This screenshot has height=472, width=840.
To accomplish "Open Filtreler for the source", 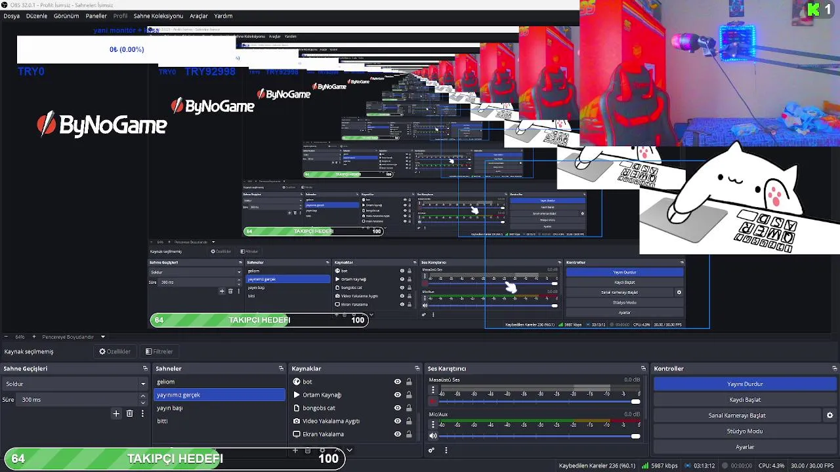I will click(x=159, y=351).
